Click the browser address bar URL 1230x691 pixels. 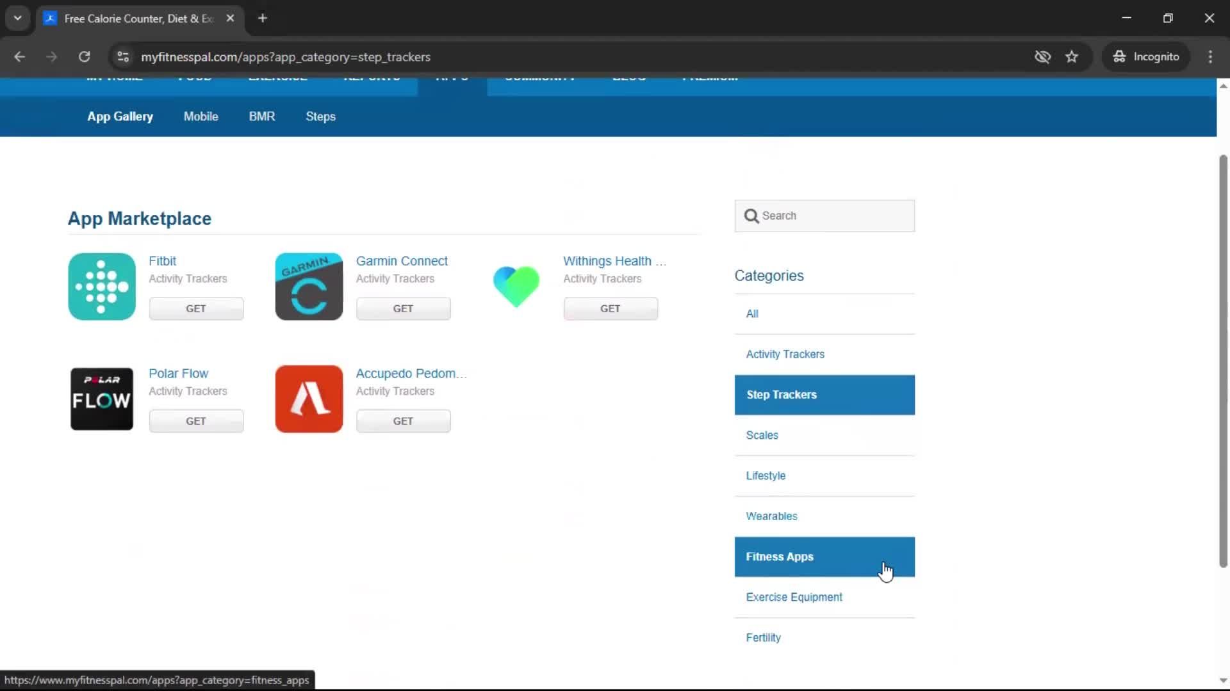pyautogui.click(x=286, y=57)
